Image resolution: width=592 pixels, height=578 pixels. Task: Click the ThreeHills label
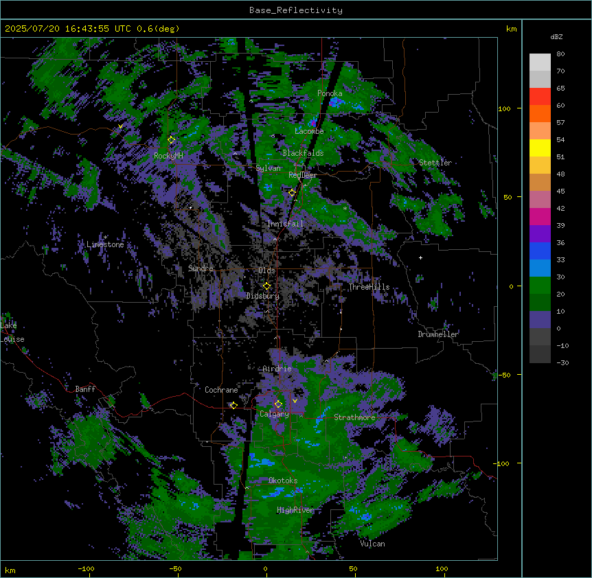(369, 287)
